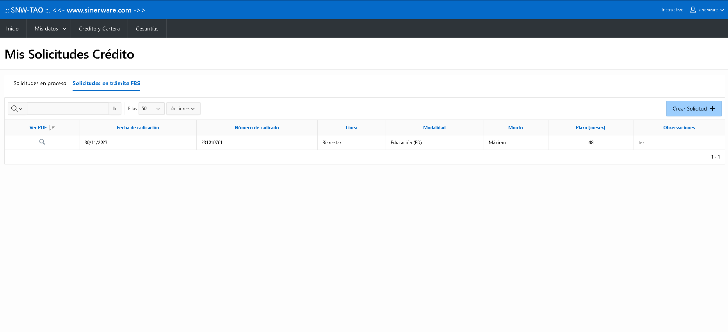This screenshot has width=728, height=332.
Task: Focus the report search text field
Action: [68, 109]
